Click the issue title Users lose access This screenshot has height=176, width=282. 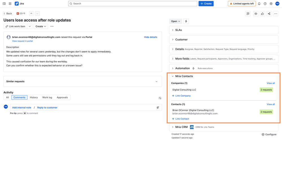(37, 20)
